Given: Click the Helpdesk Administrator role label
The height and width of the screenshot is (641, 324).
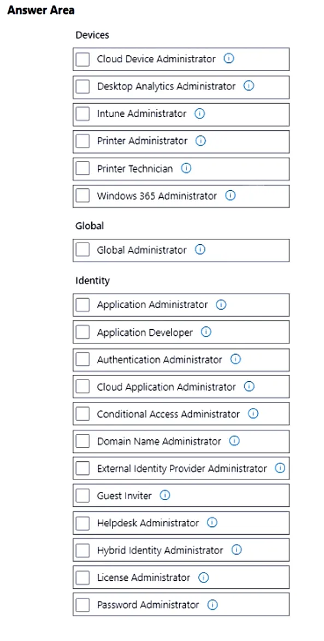Looking at the screenshot, I should tap(148, 523).
